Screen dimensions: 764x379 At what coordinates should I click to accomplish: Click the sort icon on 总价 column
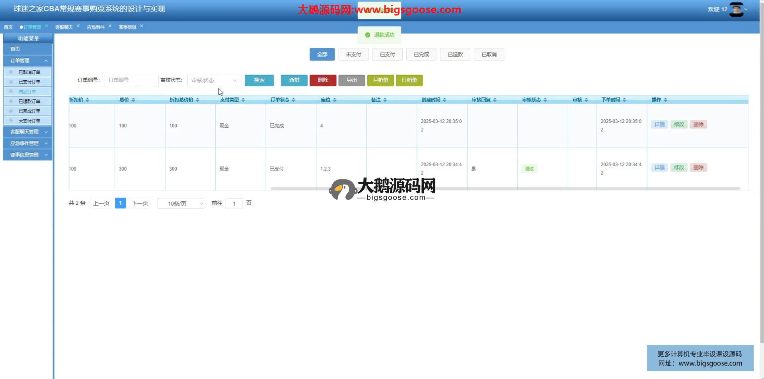133,100
